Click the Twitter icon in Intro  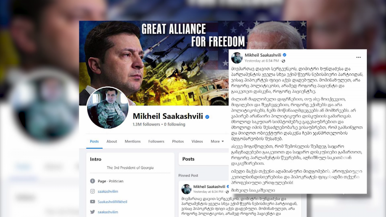coord(93,212)
